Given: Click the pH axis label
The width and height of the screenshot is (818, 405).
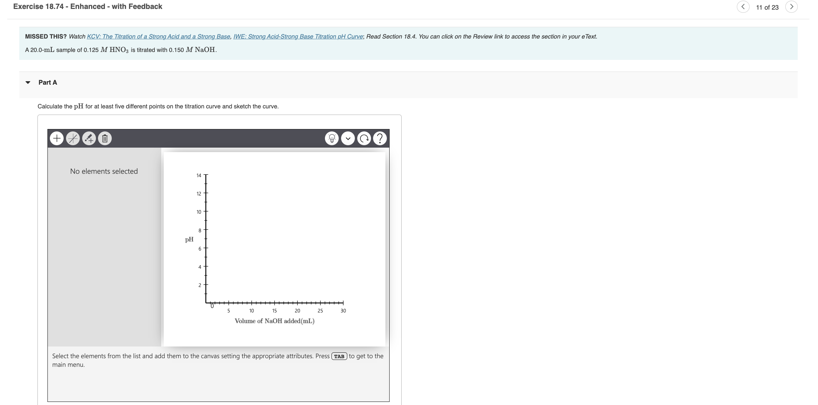Looking at the screenshot, I should click(x=189, y=239).
